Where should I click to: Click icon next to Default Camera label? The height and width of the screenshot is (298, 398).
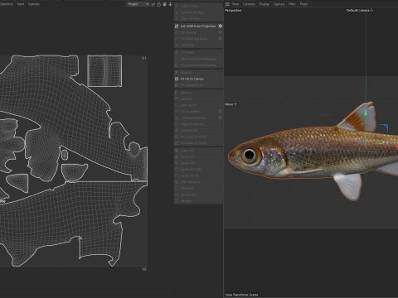click(x=371, y=10)
